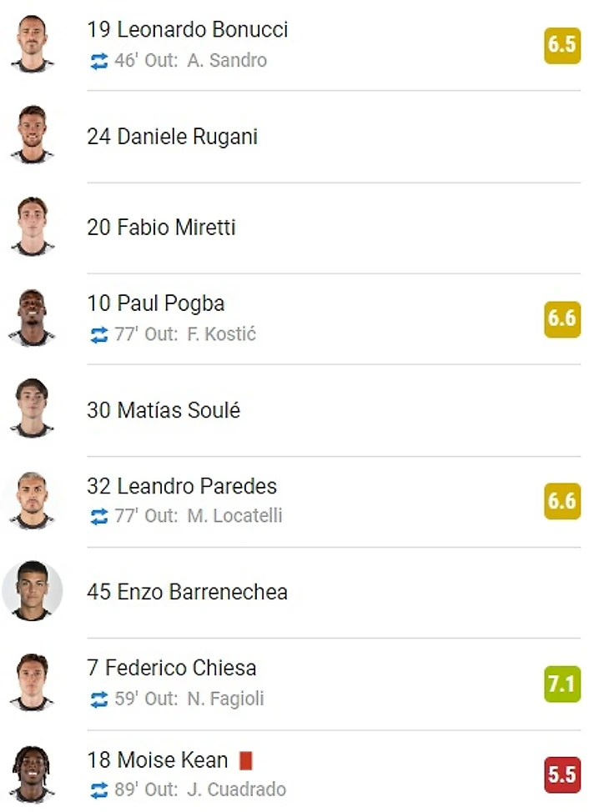Screen dimensions: 609x812
Task: Click substitution icon under Federico Chiesa
Action: click(98, 699)
